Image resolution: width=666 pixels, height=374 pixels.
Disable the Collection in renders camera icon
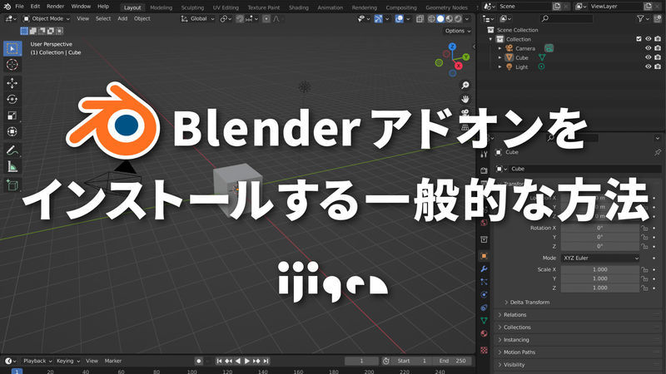coord(658,39)
